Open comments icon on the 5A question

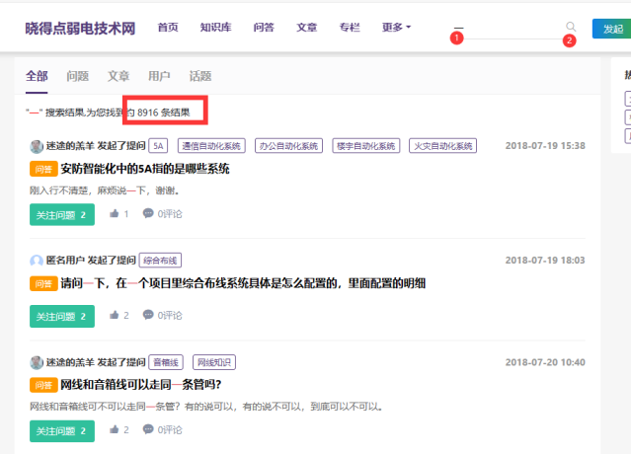pos(148,213)
